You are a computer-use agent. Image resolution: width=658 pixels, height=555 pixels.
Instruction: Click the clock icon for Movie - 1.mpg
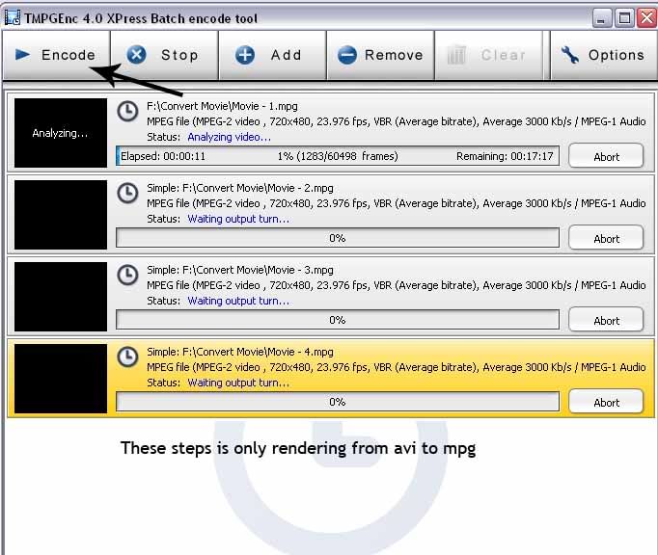coord(127,112)
